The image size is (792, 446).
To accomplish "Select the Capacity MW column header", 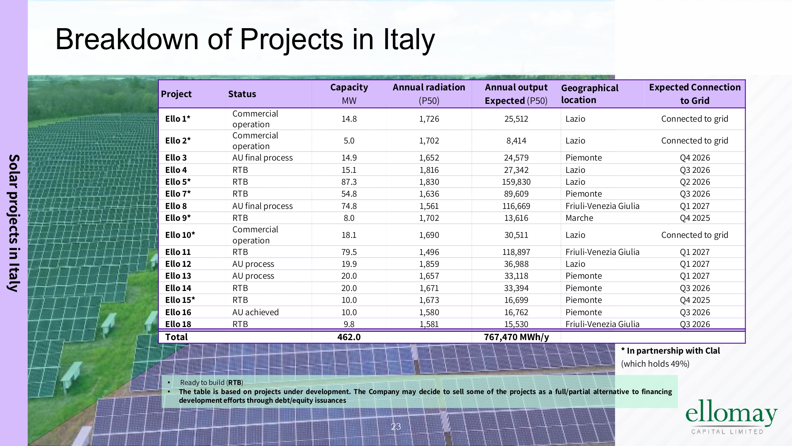I will 349,94.
